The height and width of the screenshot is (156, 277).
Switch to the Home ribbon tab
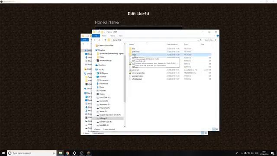104,36
